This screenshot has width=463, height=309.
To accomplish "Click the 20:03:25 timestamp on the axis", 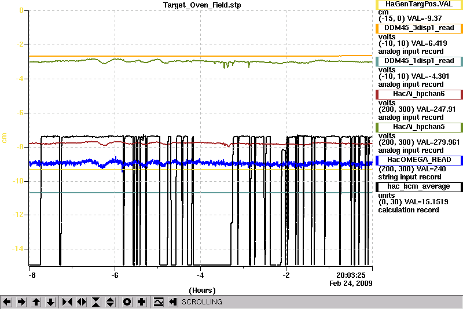I will pos(351,275).
